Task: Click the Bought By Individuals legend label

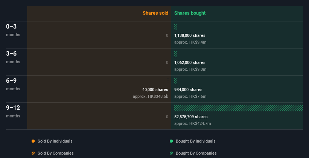Action: pyautogui.click(x=195, y=141)
